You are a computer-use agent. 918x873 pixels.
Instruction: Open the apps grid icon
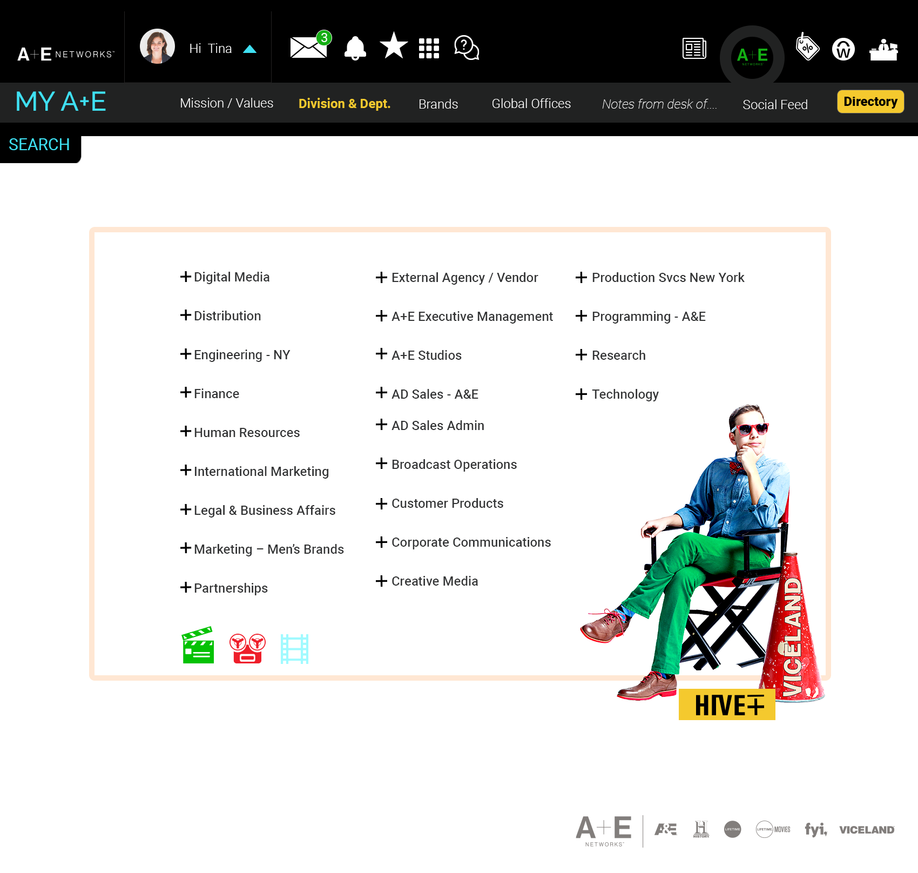point(429,48)
